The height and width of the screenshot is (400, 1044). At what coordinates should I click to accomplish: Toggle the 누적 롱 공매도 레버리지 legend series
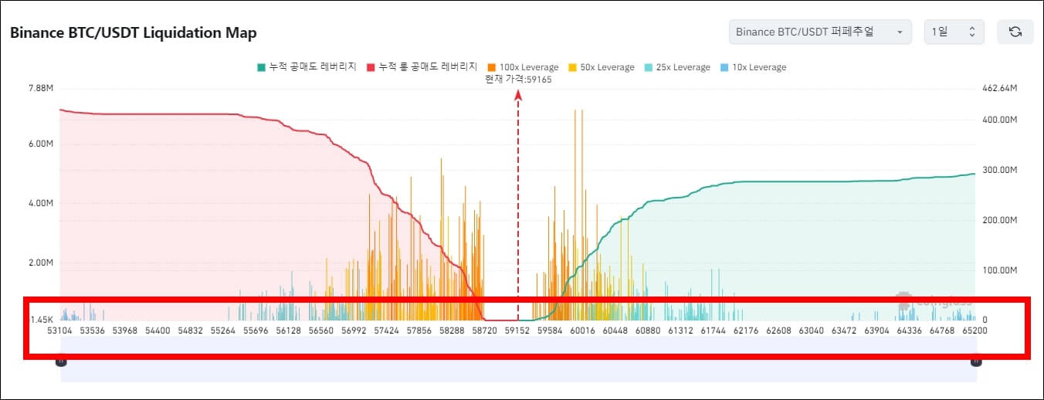[422, 67]
